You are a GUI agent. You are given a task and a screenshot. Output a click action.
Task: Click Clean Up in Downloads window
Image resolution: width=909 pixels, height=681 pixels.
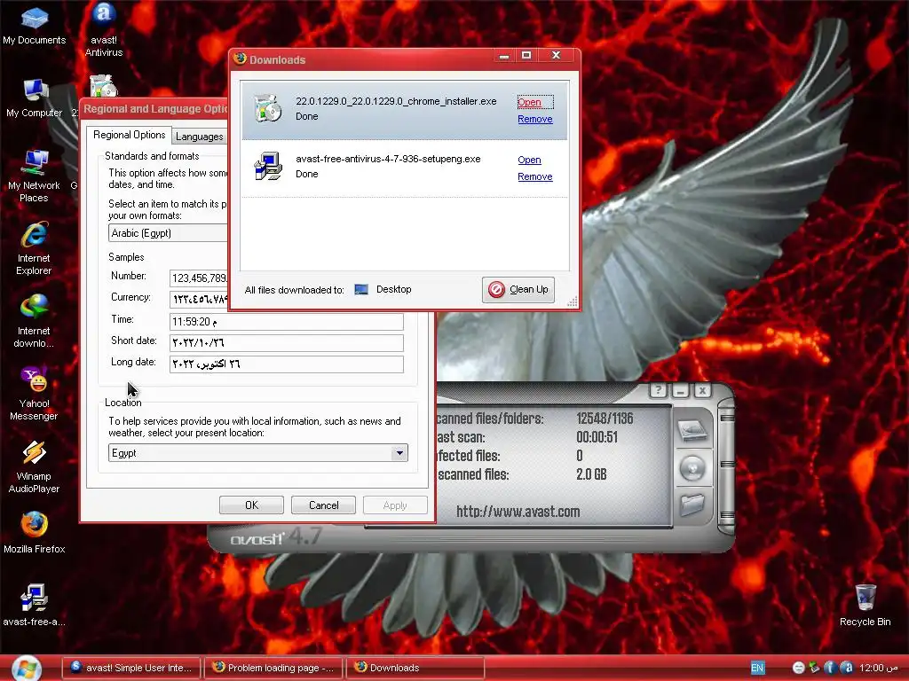[518, 290]
